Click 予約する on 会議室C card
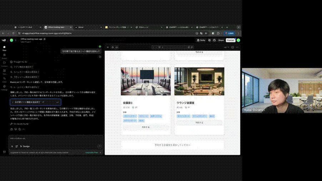This screenshot has width=322, height=181. click(x=145, y=127)
